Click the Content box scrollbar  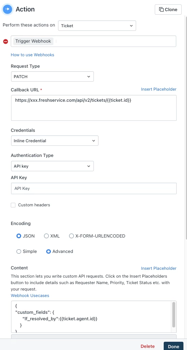coord(174,315)
